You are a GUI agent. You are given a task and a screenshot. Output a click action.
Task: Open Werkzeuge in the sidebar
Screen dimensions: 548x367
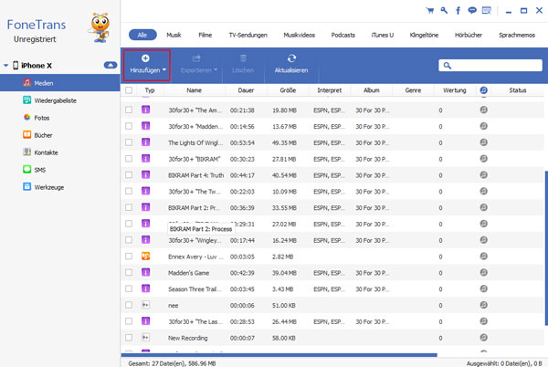[49, 186]
